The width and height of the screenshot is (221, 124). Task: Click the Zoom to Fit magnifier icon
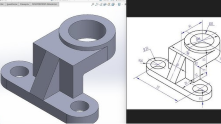click(x=93, y=4)
